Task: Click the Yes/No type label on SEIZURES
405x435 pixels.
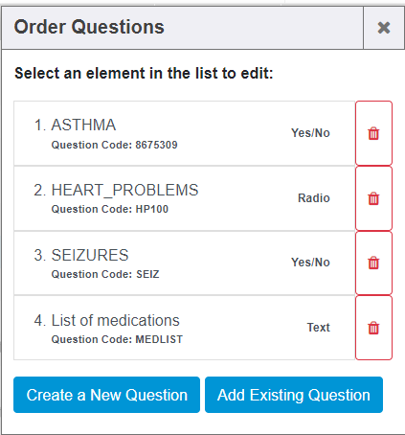Action: click(310, 263)
